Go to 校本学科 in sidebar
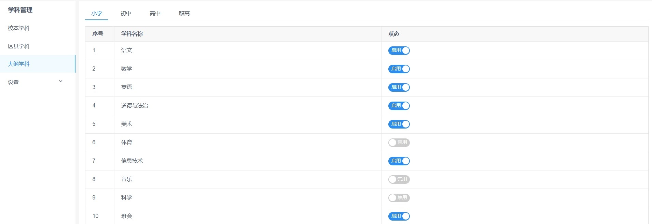Screen dimensions: 652x224 pyautogui.click(x=19, y=28)
